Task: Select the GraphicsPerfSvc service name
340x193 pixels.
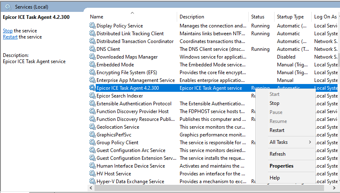Action: 114,135
